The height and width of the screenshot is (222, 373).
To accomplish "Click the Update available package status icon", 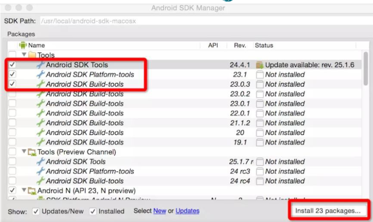I will point(260,65).
